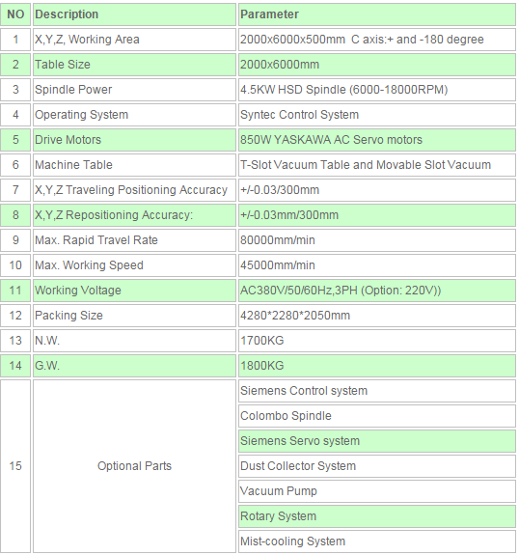This screenshot has width=519, height=555.
Task: Click the 'NO' header cell
Action: 15,14
